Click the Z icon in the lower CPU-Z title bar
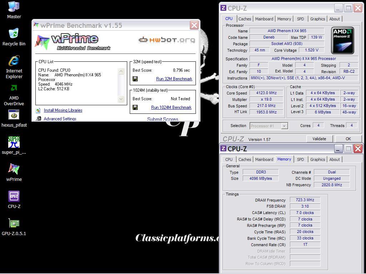Screen dimensions: 366x274 tap(223, 148)
